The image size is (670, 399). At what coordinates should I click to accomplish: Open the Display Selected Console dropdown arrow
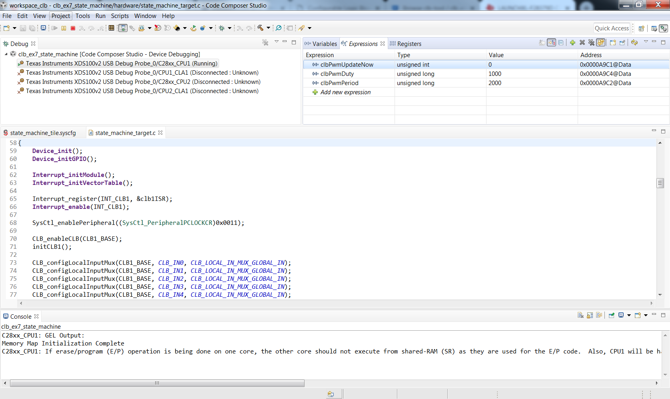pyautogui.click(x=629, y=316)
